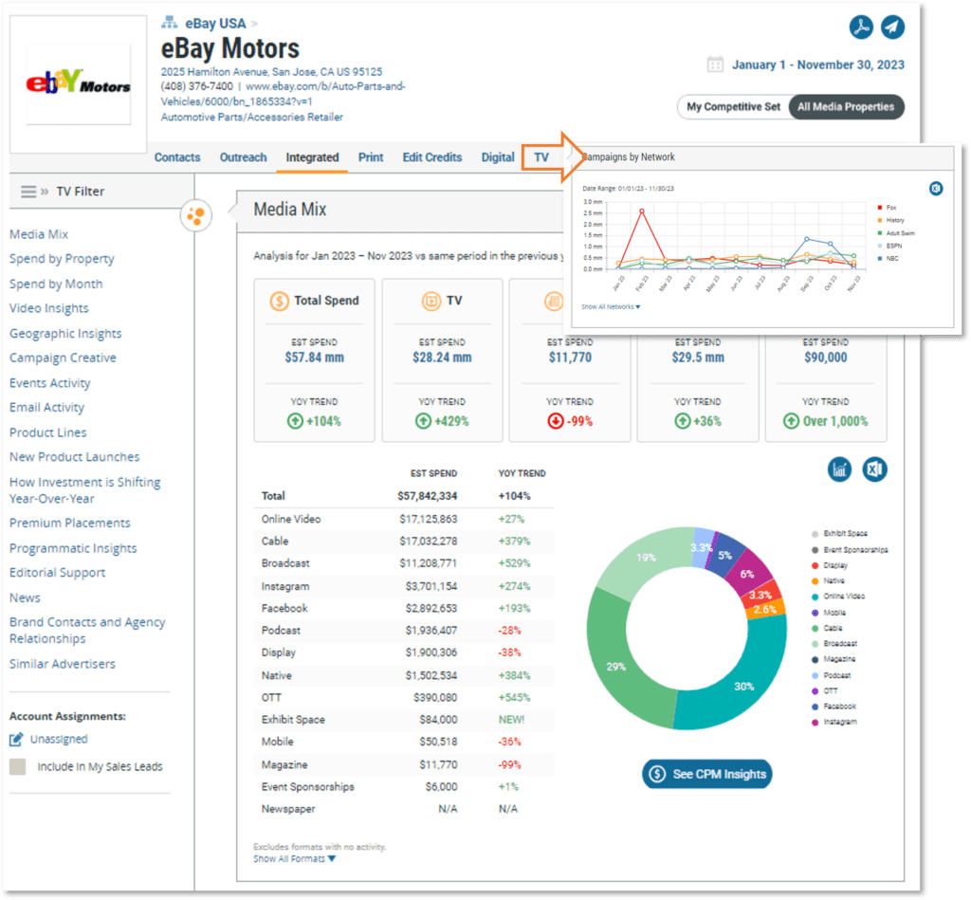The height and width of the screenshot is (900, 971).
Task: Click the NBC blue legend marker
Action: click(x=879, y=258)
